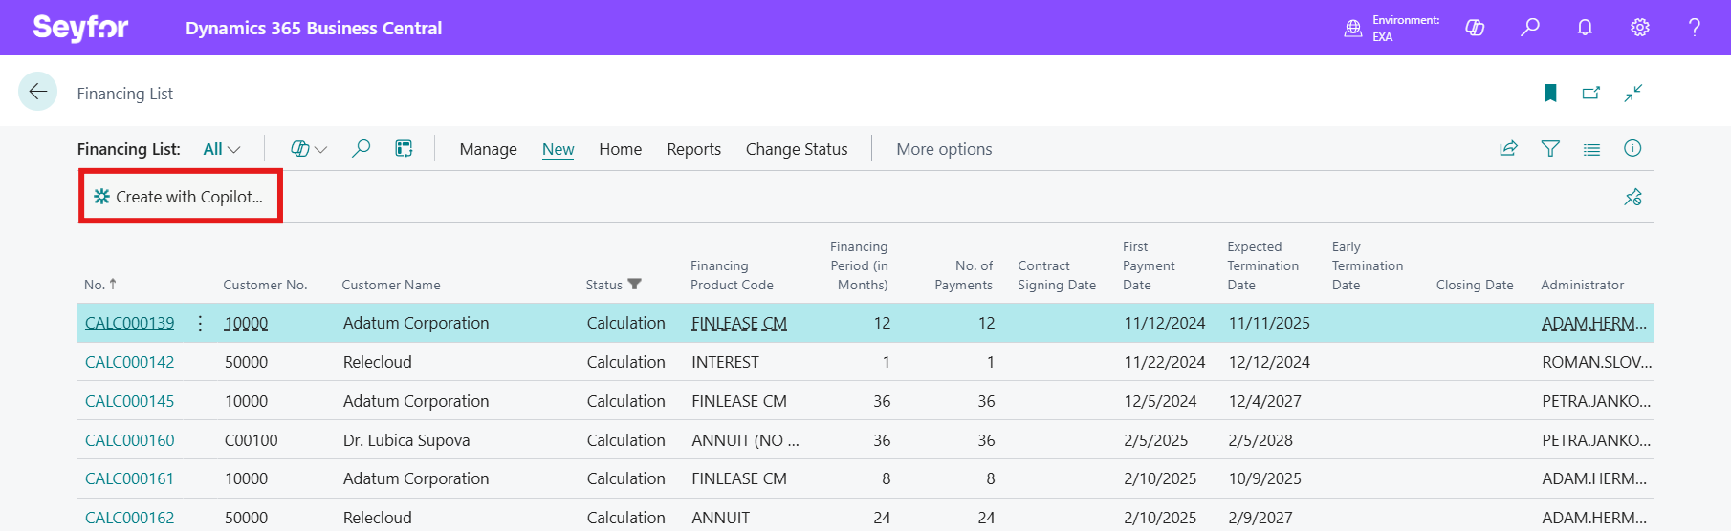Click the First Payment Date column header

(1149, 265)
